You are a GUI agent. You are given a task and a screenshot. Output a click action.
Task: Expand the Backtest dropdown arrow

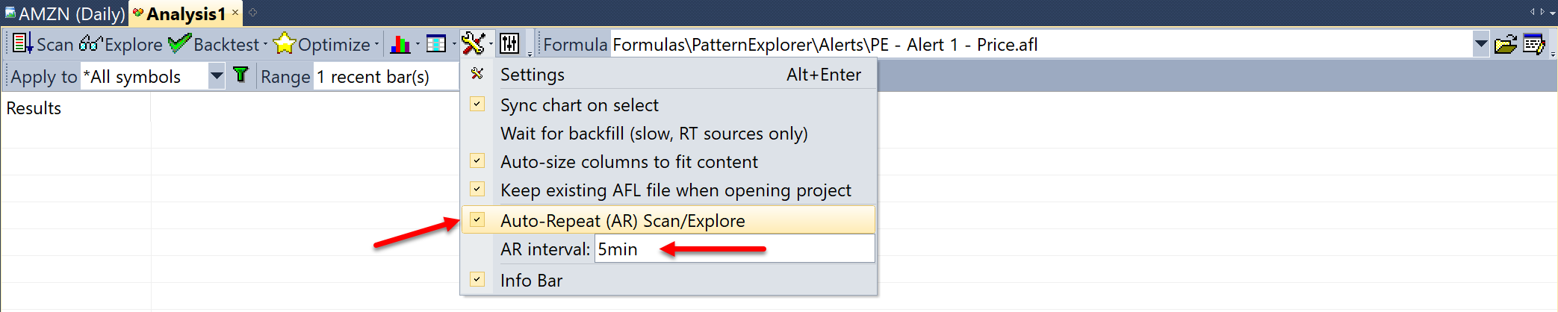point(265,45)
